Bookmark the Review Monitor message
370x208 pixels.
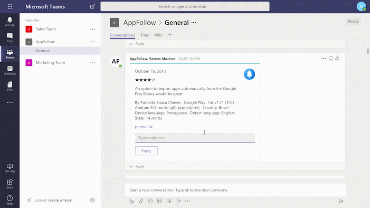(x=331, y=58)
